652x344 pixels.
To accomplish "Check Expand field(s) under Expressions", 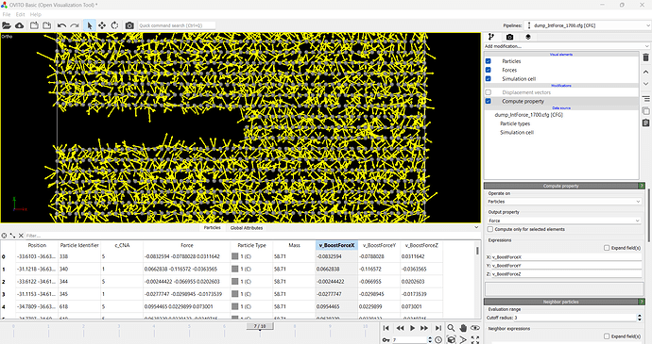I will pos(607,248).
